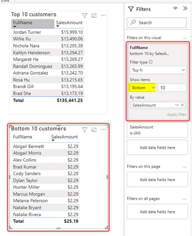
Task: Select Melanie Peterson row
Action: 45,200
